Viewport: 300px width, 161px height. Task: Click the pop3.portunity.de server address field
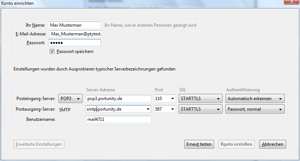pyautogui.click(x=118, y=99)
